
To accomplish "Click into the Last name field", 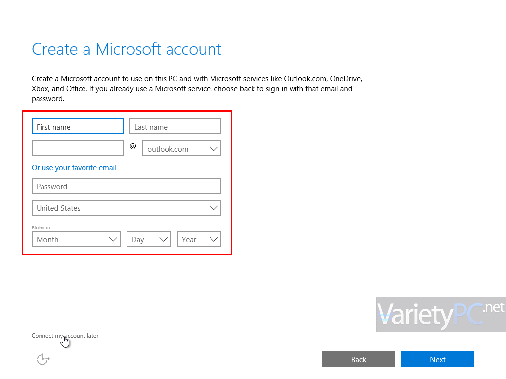I will tap(175, 127).
